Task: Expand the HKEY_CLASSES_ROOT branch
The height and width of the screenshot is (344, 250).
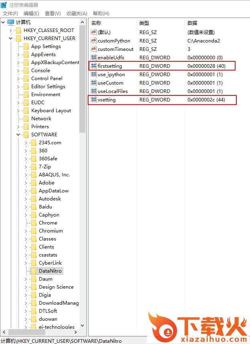Action: point(11,30)
